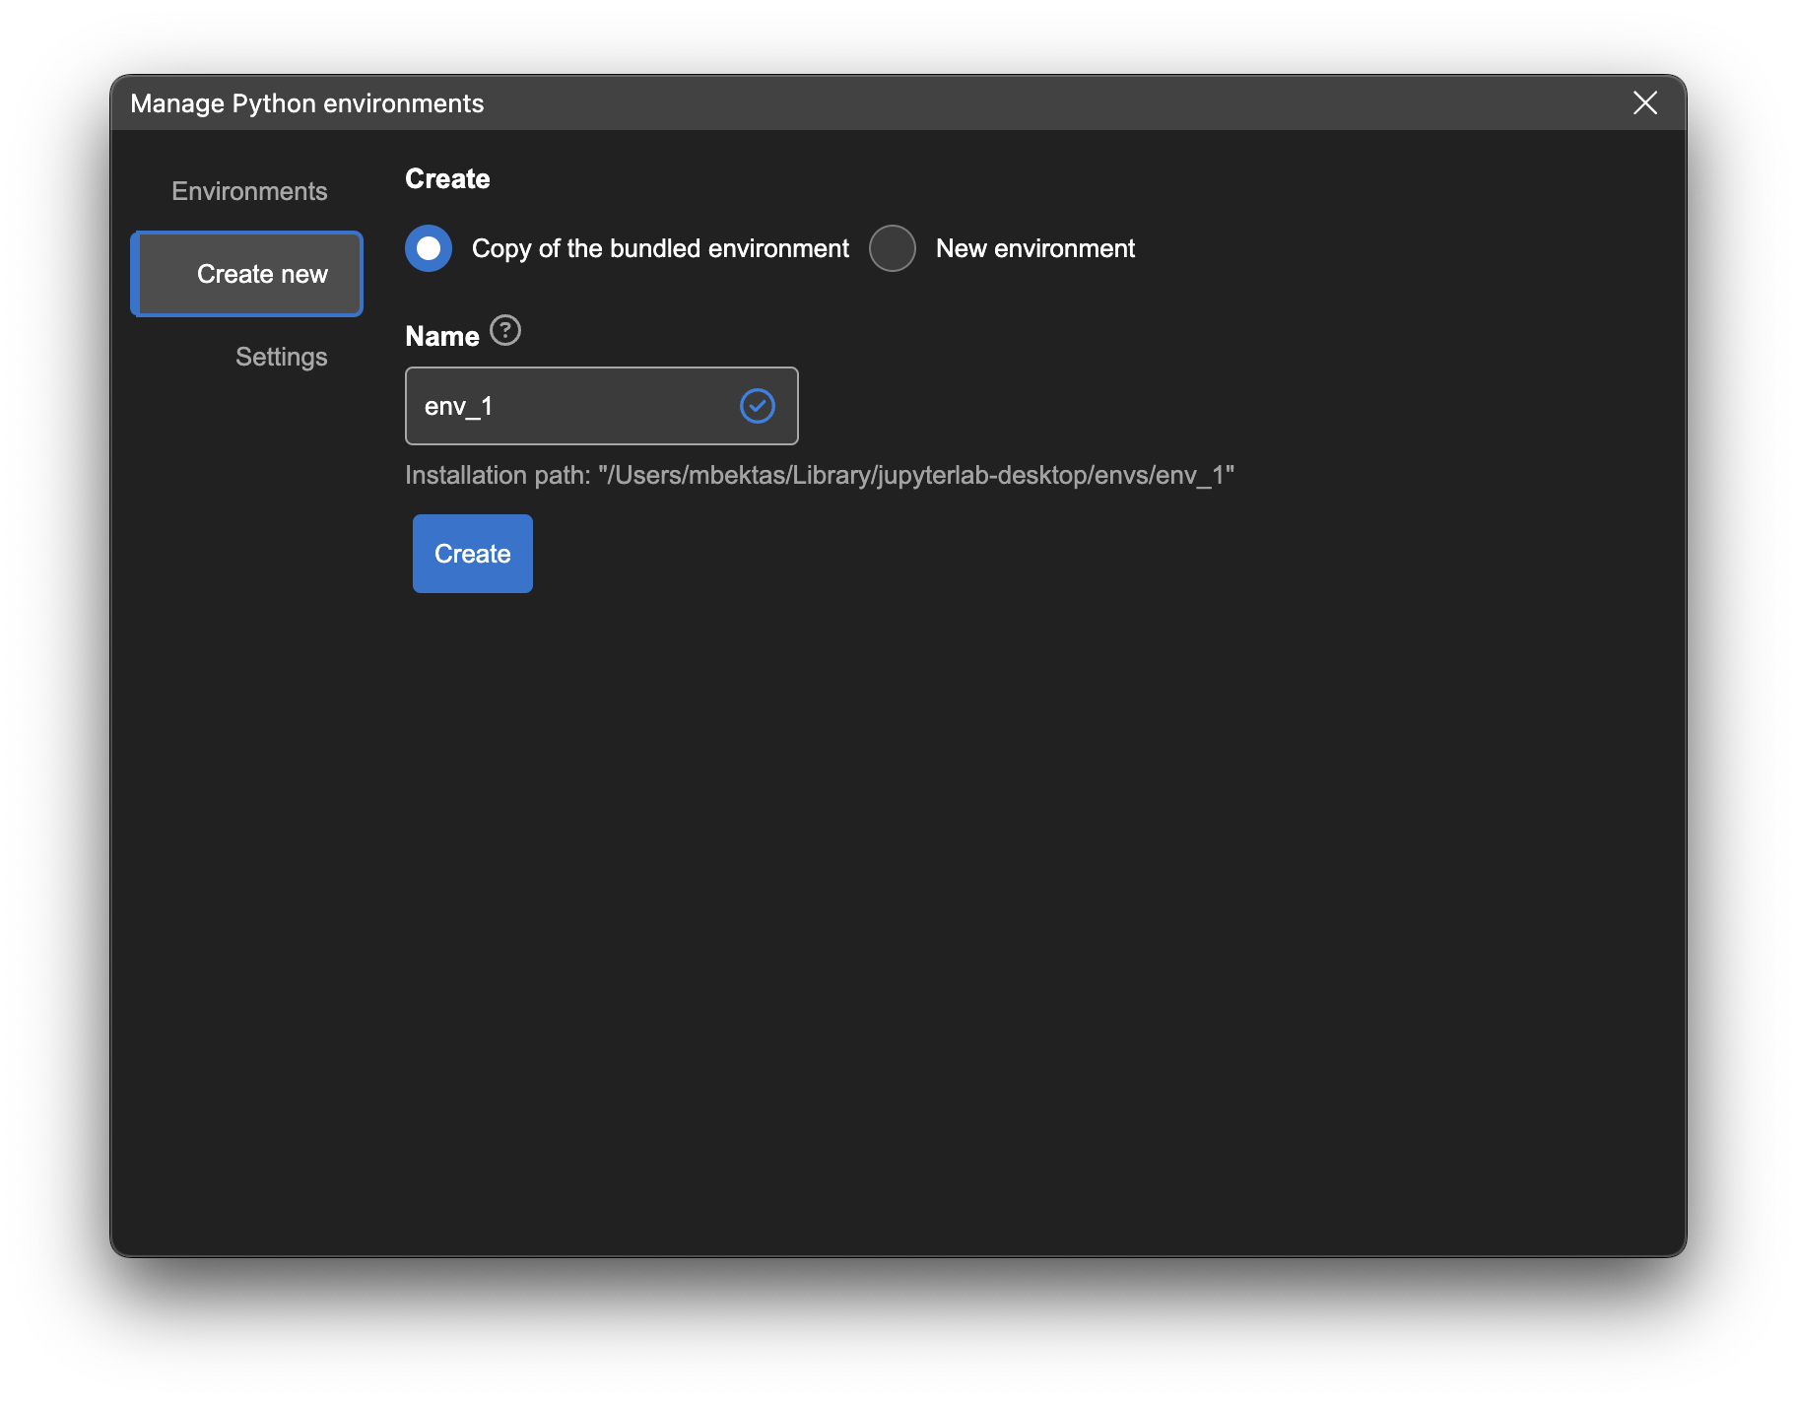Choose the New environment radio button
The height and width of the screenshot is (1403, 1797).
[x=893, y=248]
